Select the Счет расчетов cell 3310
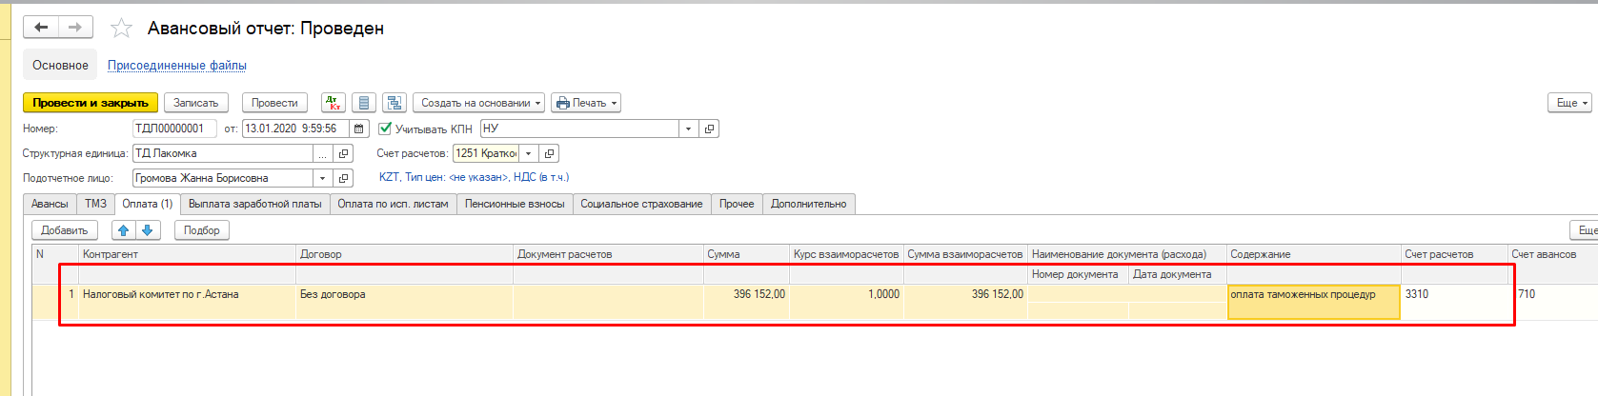The width and height of the screenshot is (1598, 396). click(1454, 294)
